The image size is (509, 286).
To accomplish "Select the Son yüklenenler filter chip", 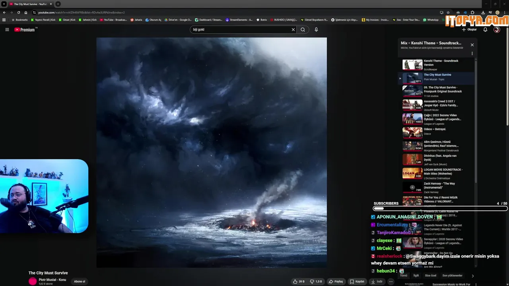I will [x=453, y=275].
